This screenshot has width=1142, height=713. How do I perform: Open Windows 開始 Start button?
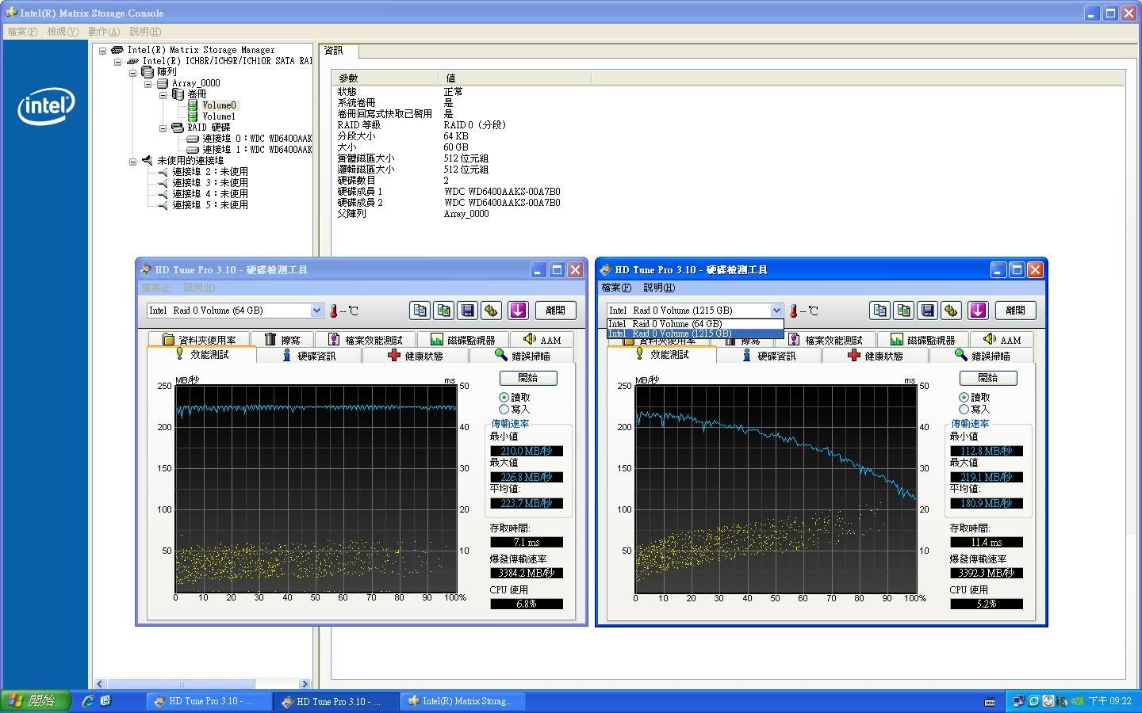tap(36, 701)
